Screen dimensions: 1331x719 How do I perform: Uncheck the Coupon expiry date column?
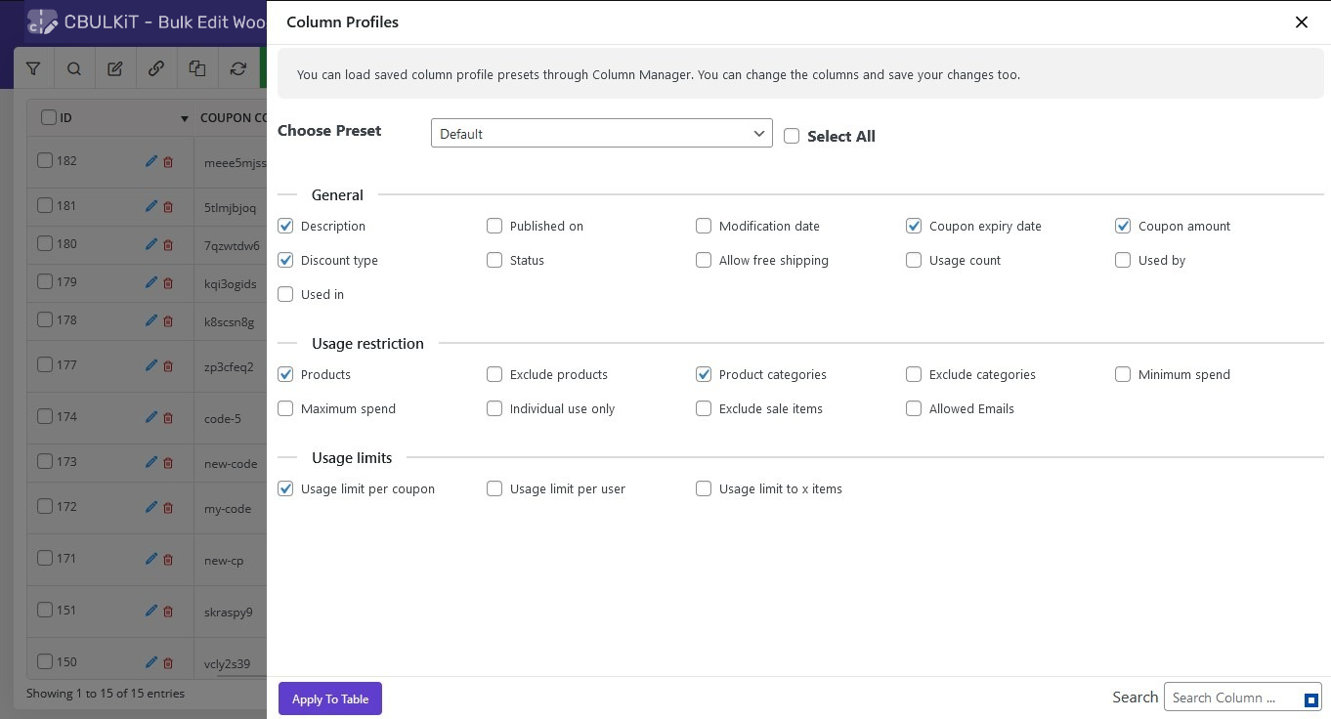tap(914, 226)
